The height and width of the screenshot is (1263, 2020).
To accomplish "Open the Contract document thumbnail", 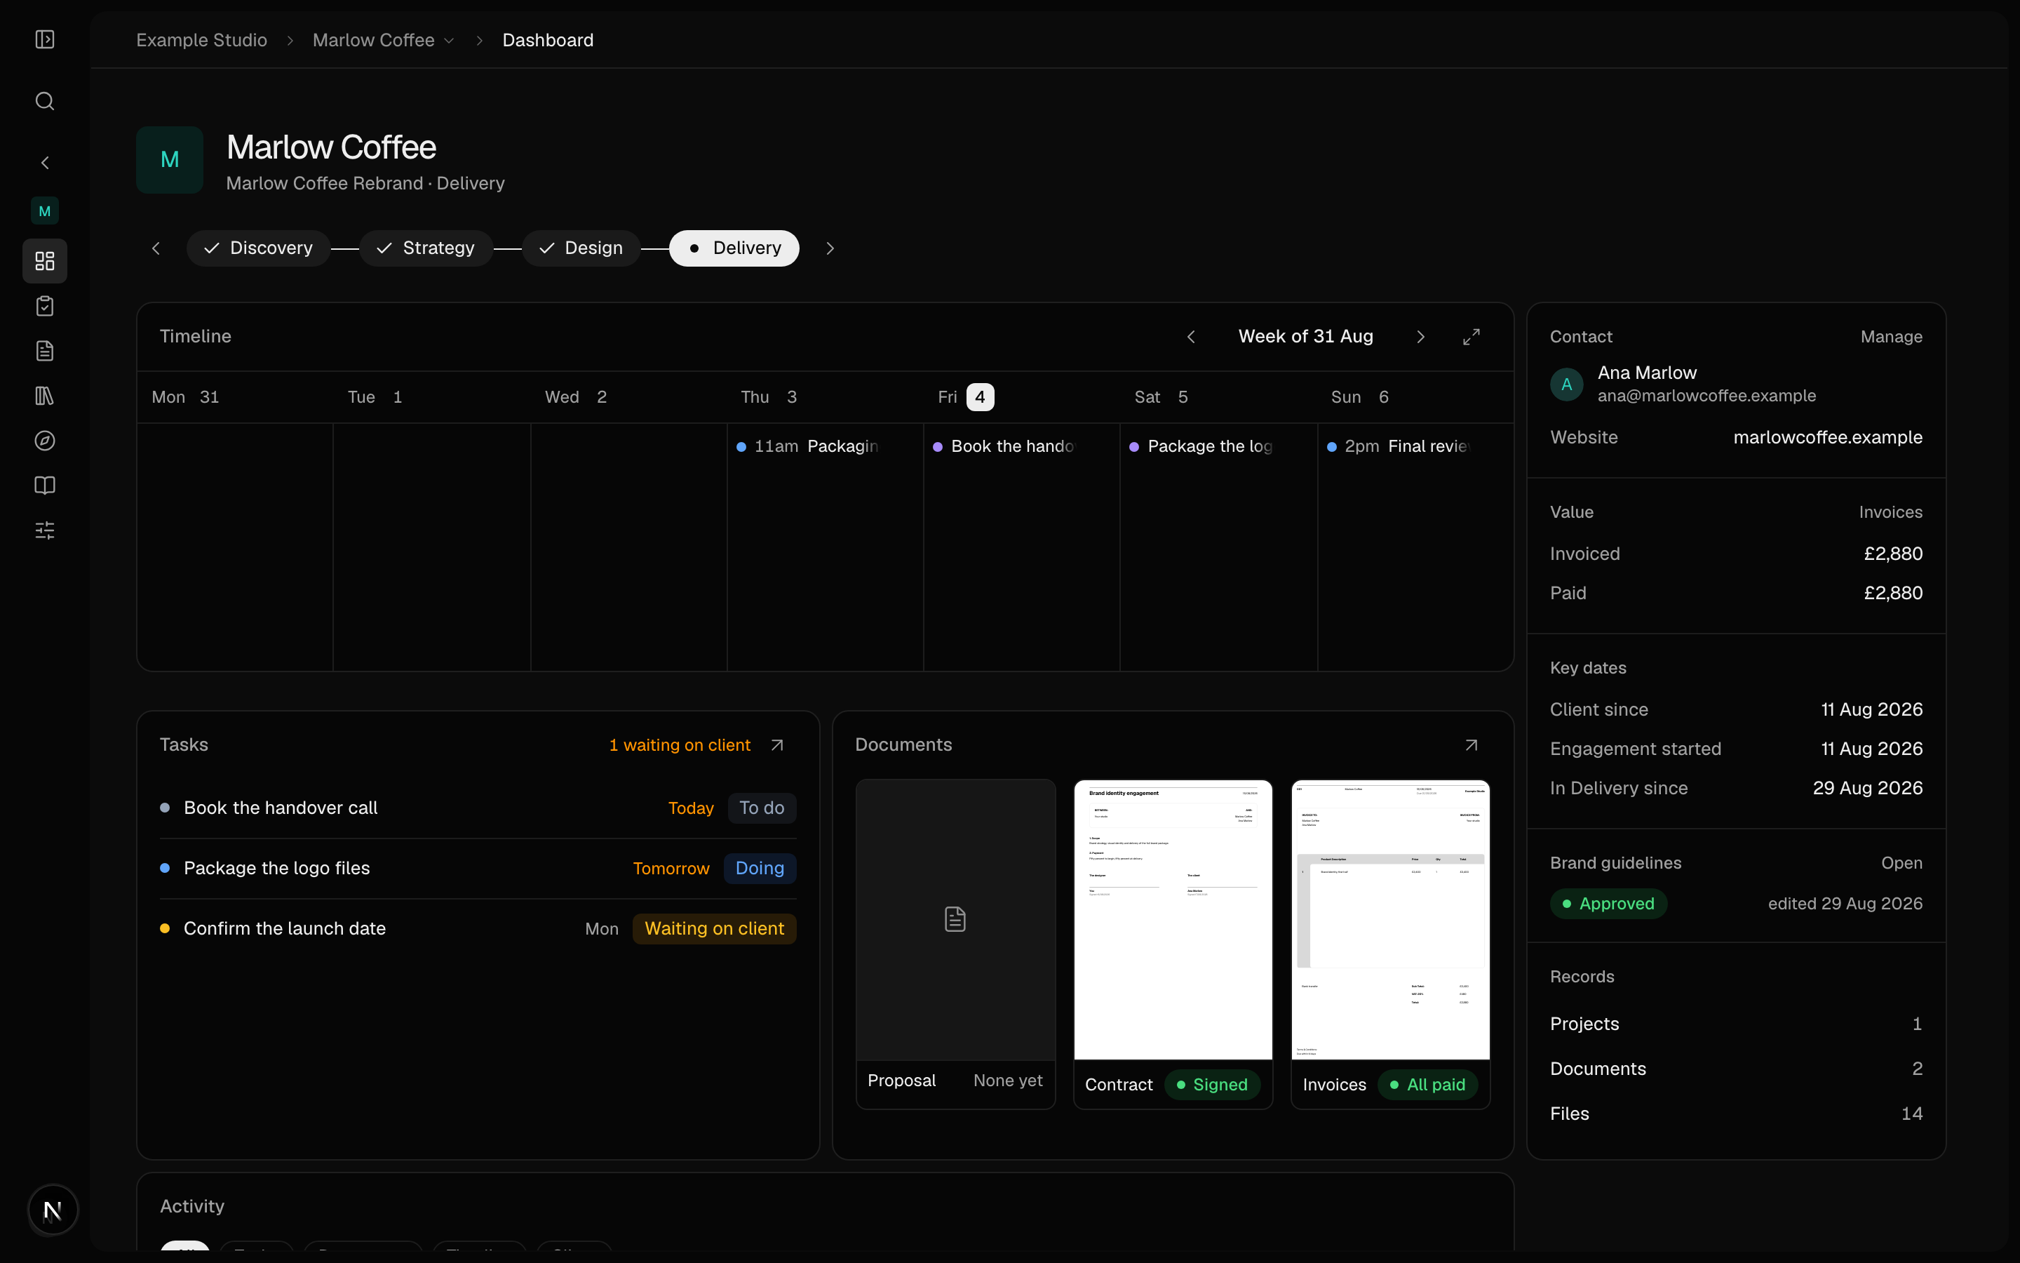I will click(1173, 944).
